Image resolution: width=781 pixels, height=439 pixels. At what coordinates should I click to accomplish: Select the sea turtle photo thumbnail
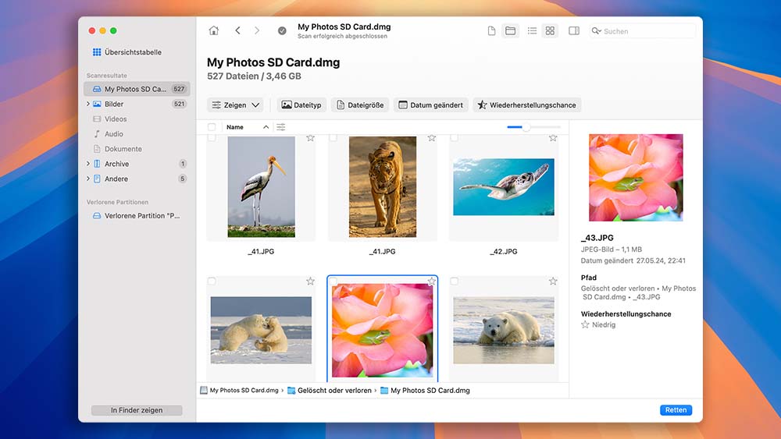(x=504, y=187)
